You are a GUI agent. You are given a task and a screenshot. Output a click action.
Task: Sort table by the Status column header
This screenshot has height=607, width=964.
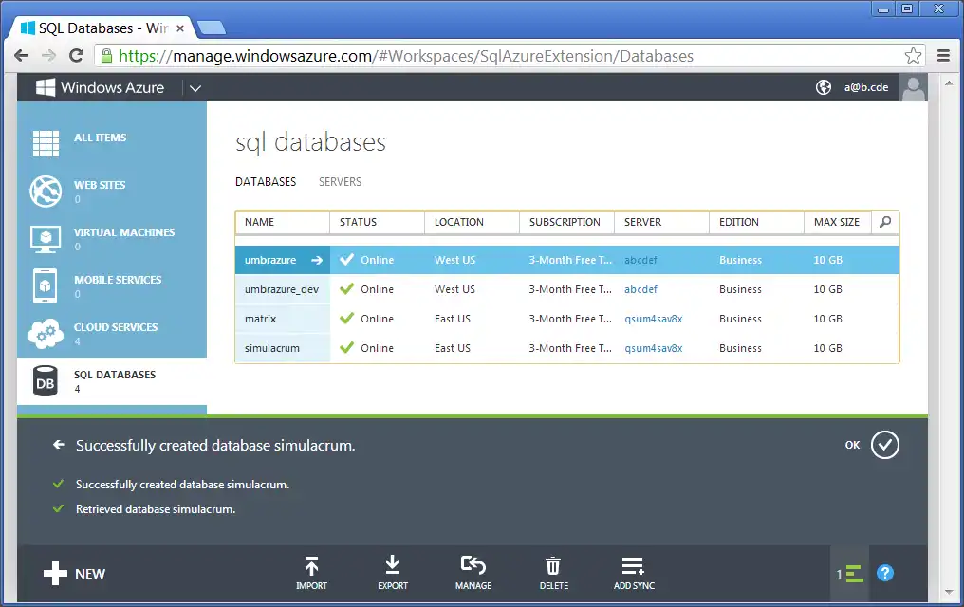pos(378,222)
